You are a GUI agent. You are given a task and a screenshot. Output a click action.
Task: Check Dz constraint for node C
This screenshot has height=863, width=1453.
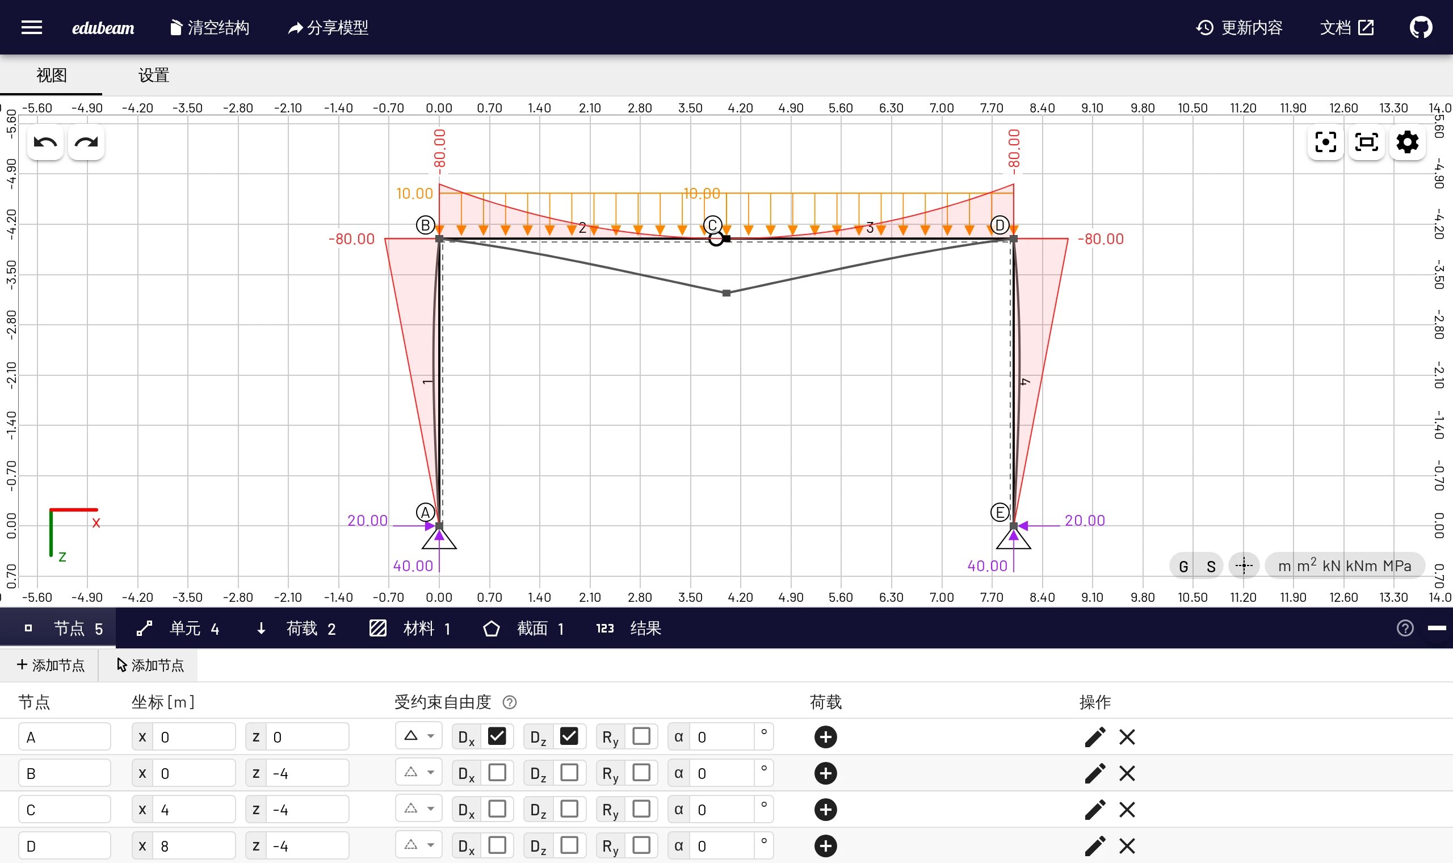coord(569,809)
